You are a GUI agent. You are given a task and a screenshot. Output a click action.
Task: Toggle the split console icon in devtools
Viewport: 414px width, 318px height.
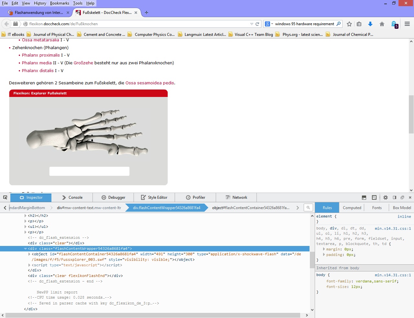point(364,197)
